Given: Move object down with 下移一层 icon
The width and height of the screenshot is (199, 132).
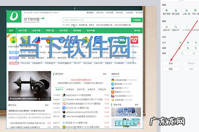Looking at the screenshot, I should pos(195,11).
